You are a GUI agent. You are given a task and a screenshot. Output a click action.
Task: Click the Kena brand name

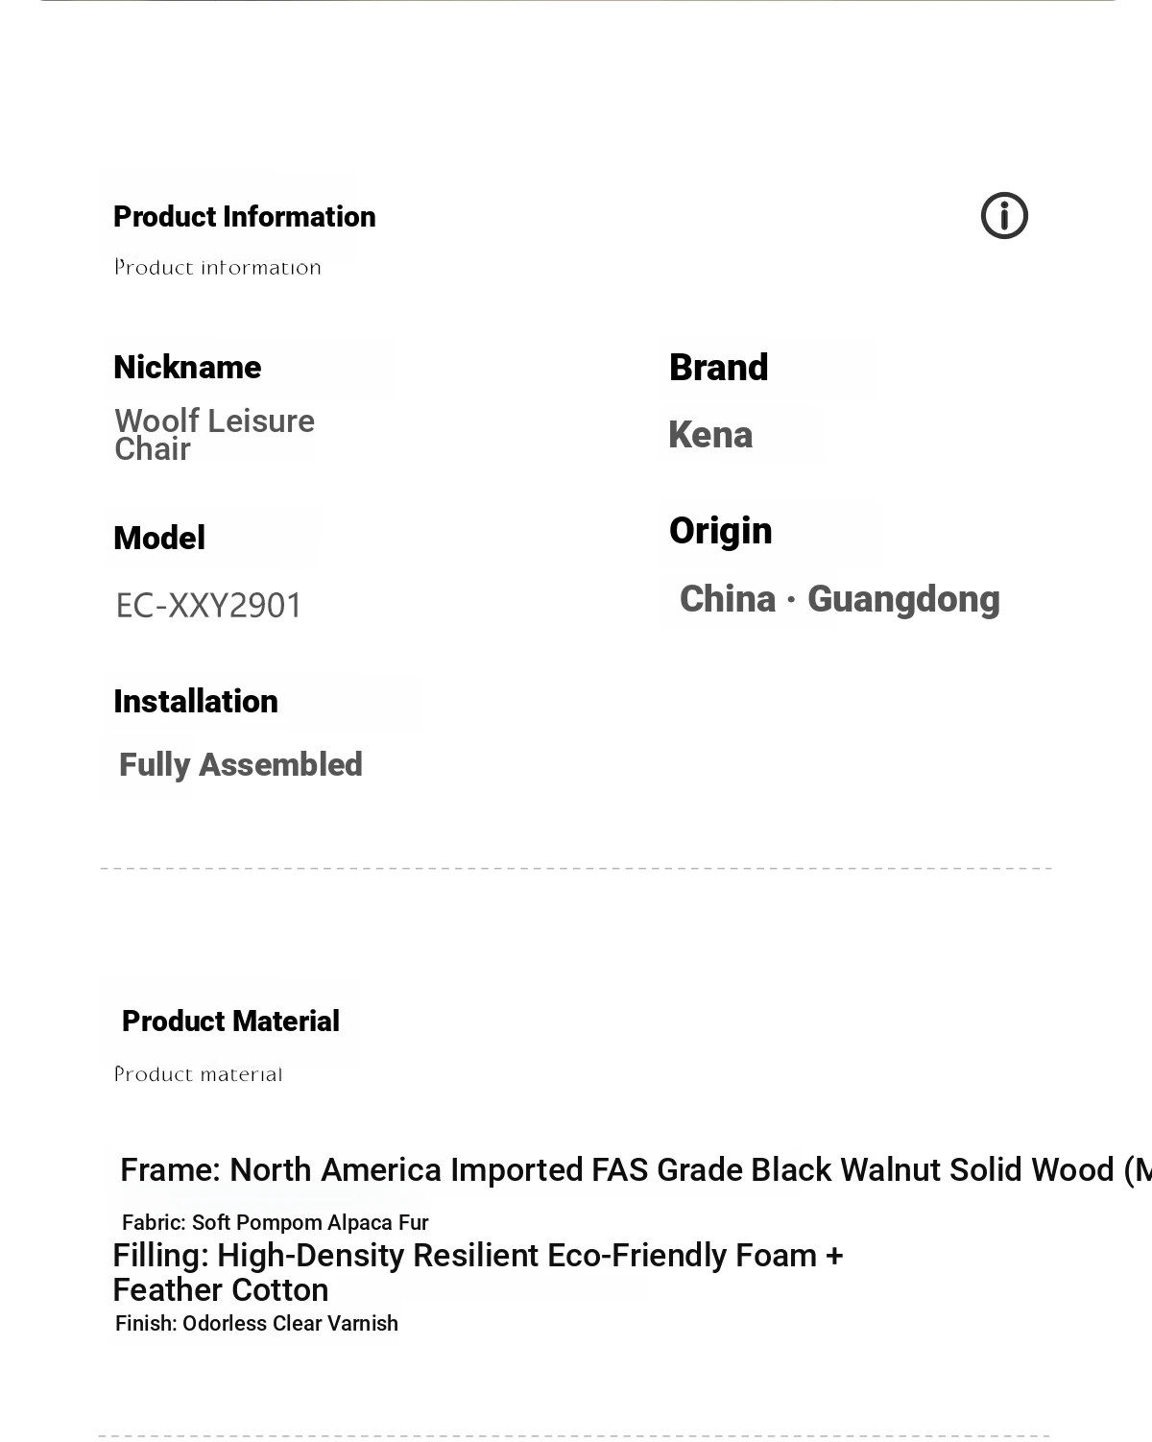(710, 435)
